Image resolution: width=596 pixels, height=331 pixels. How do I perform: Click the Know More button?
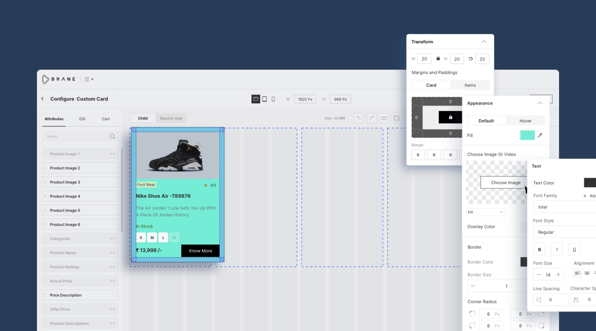click(200, 251)
